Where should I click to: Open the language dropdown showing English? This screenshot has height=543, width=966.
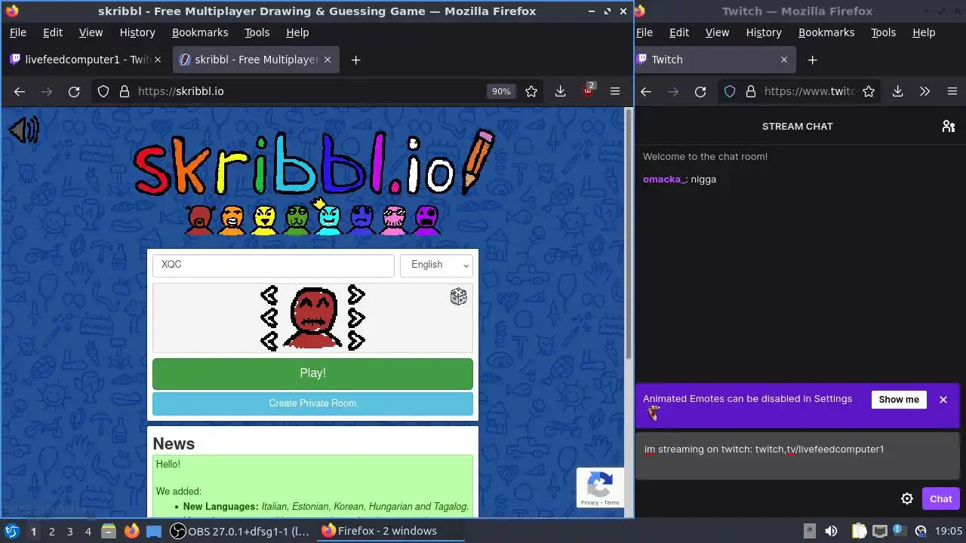436,265
